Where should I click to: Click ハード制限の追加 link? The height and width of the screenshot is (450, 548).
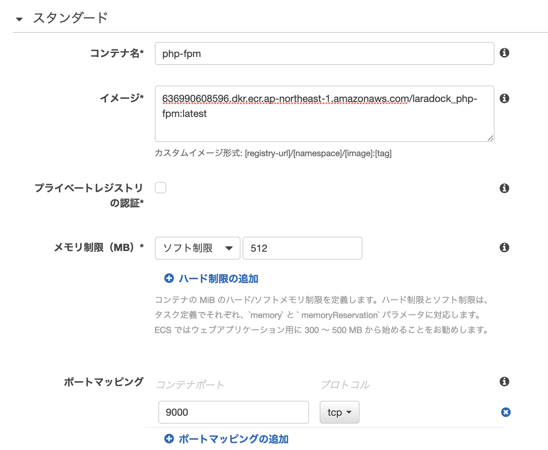click(x=218, y=278)
